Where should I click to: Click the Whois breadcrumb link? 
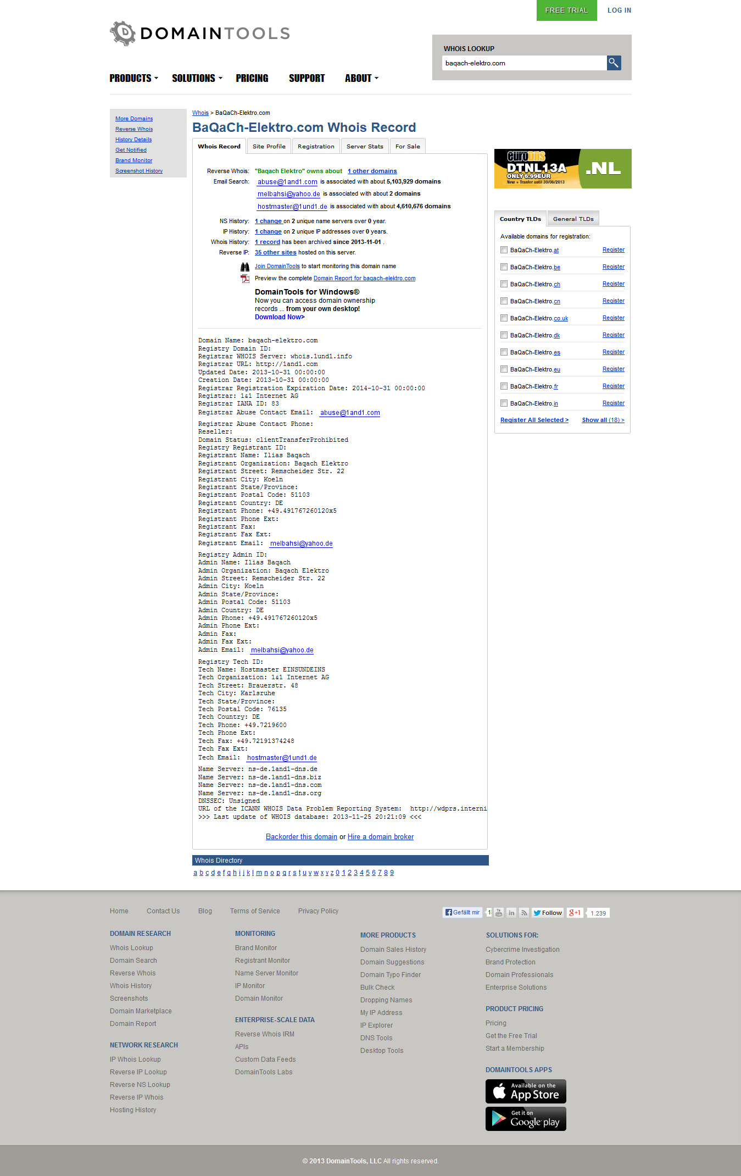click(200, 113)
